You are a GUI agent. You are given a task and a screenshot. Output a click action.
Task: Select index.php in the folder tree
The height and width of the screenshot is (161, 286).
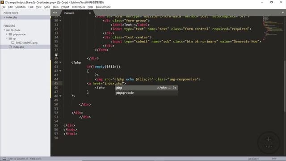19,47
